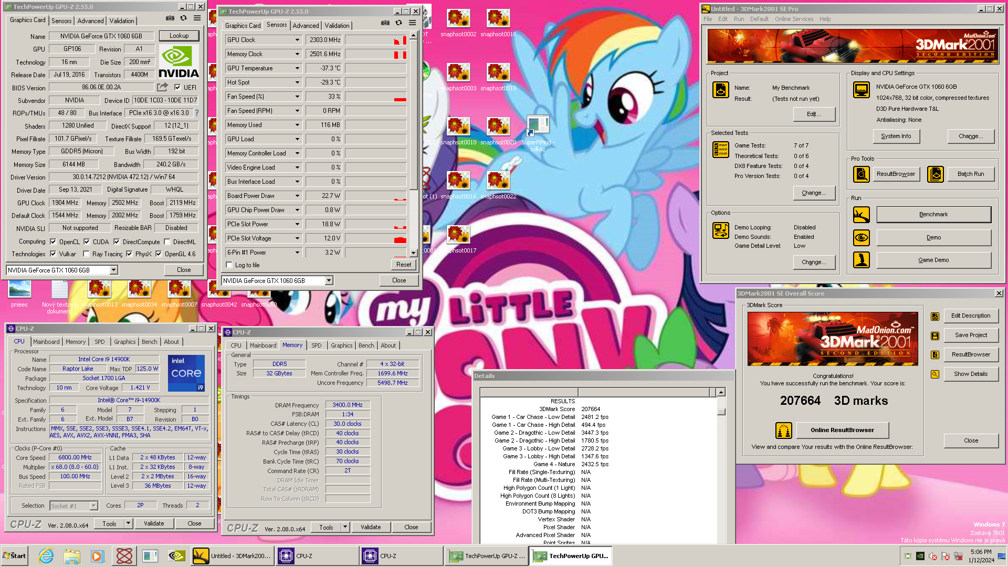Viewport: 1008px width, 567px height.
Task: Open Internet Explorer from the taskbar
Action: point(46,555)
